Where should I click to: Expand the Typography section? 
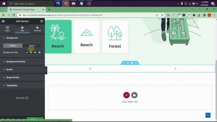22,85
